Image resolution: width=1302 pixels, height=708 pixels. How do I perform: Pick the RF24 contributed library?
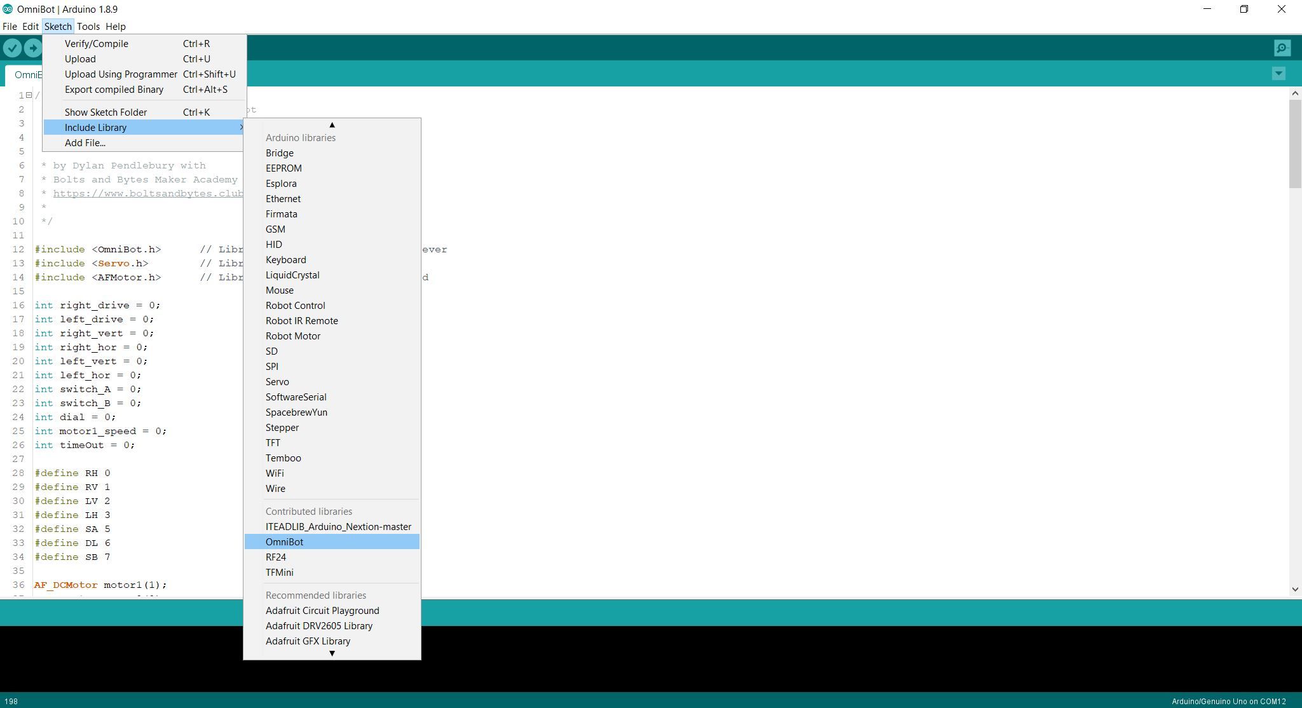coord(275,557)
